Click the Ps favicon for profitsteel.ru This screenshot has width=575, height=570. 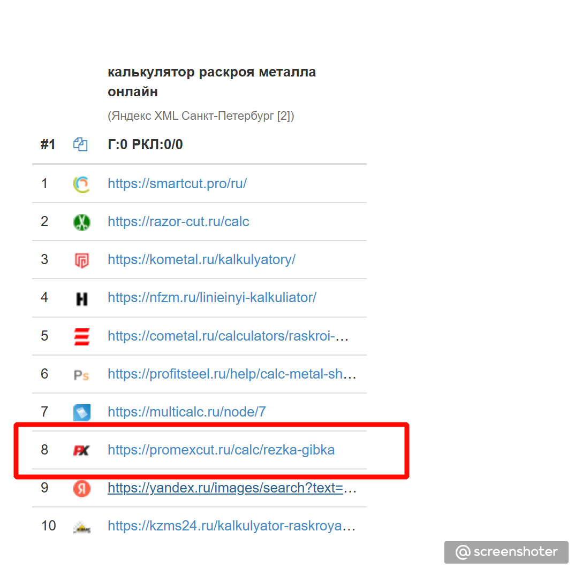click(81, 375)
